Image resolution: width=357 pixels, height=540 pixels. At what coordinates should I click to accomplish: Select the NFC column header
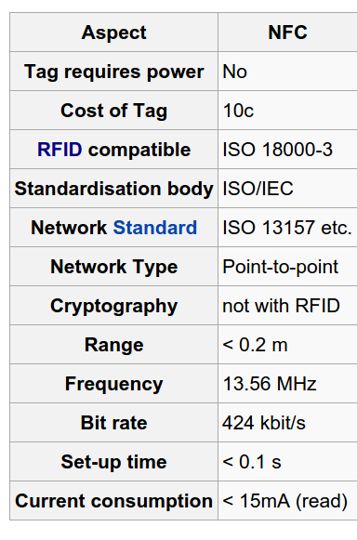[287, 33]
